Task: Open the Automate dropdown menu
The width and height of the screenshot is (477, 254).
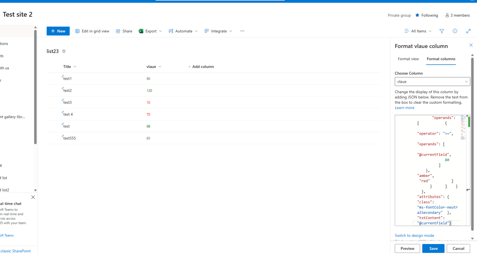Action: click(183, 31)
